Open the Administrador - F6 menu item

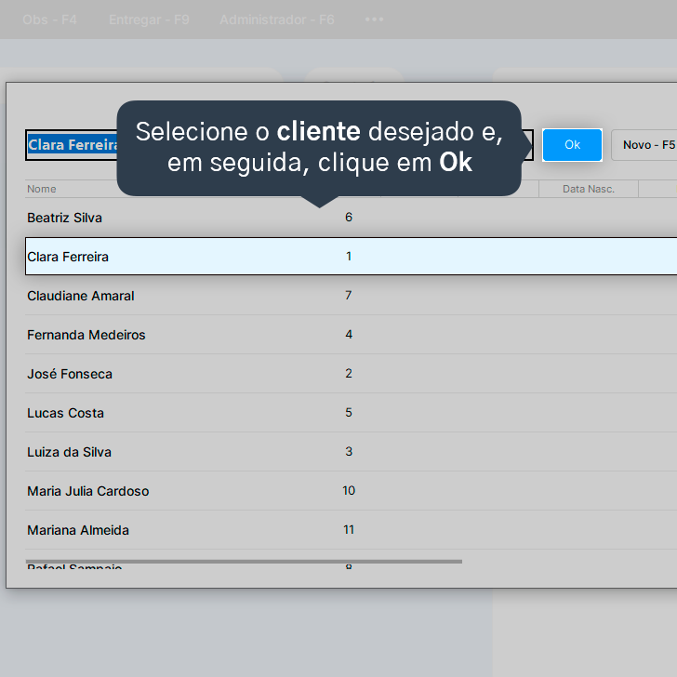(x=277, y=20)
